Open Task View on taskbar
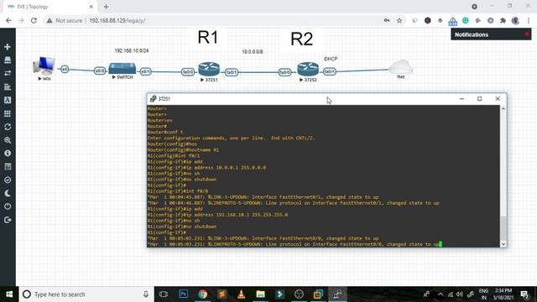 (x=164, y=294)
